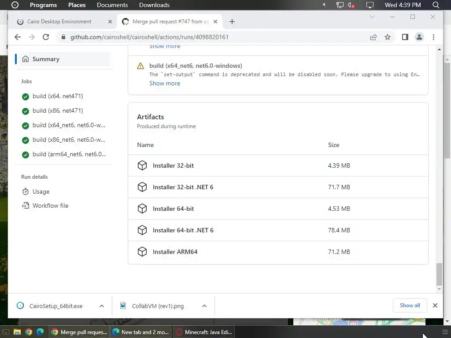
Task: Open the tab search chevron
Action: (x=372, y=17)
